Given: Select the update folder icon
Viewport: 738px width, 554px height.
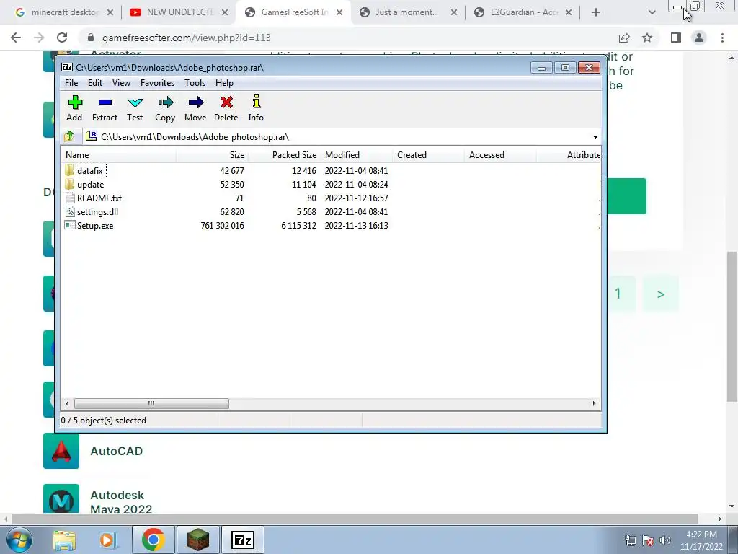Looking at the screenshot, I should click(70, 184).
